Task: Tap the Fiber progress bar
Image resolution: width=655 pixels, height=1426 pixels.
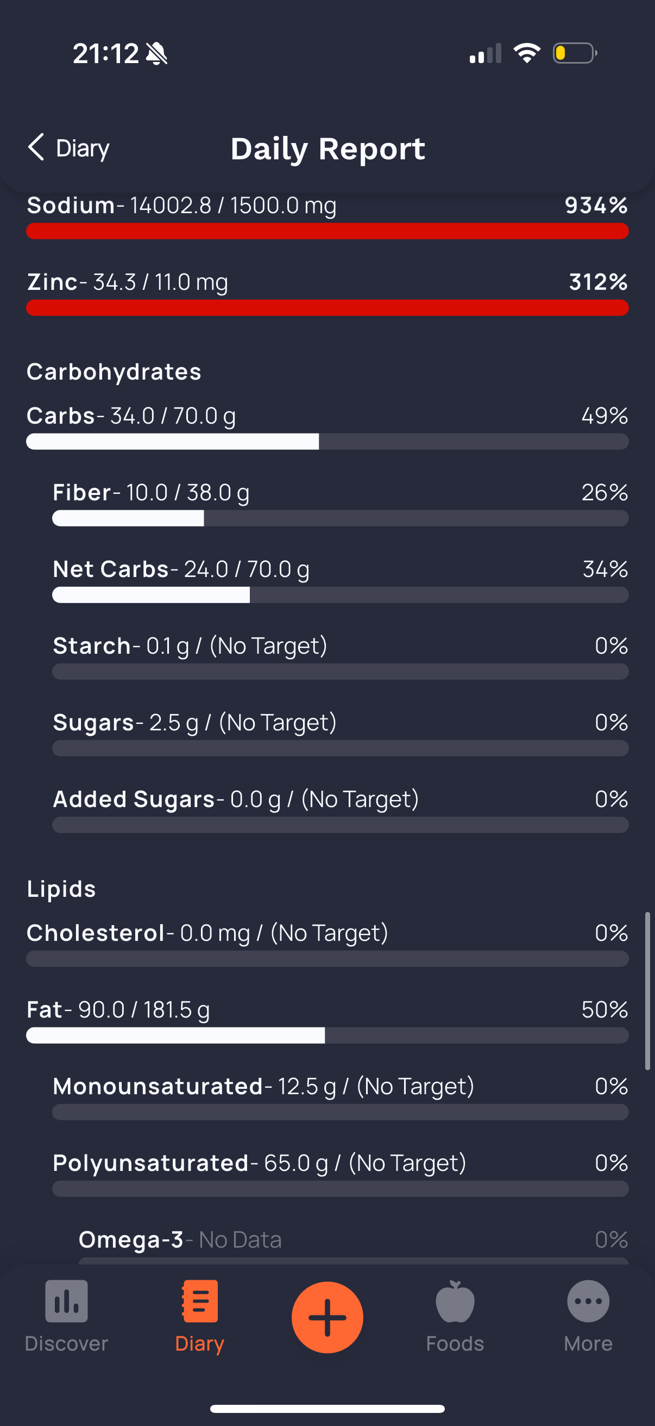Action: click(x=341, y=519)
